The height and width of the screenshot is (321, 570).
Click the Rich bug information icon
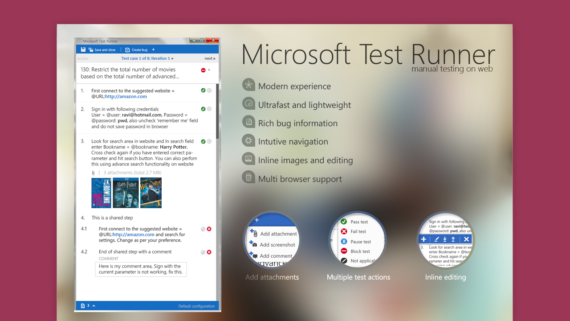coord(248,122)
